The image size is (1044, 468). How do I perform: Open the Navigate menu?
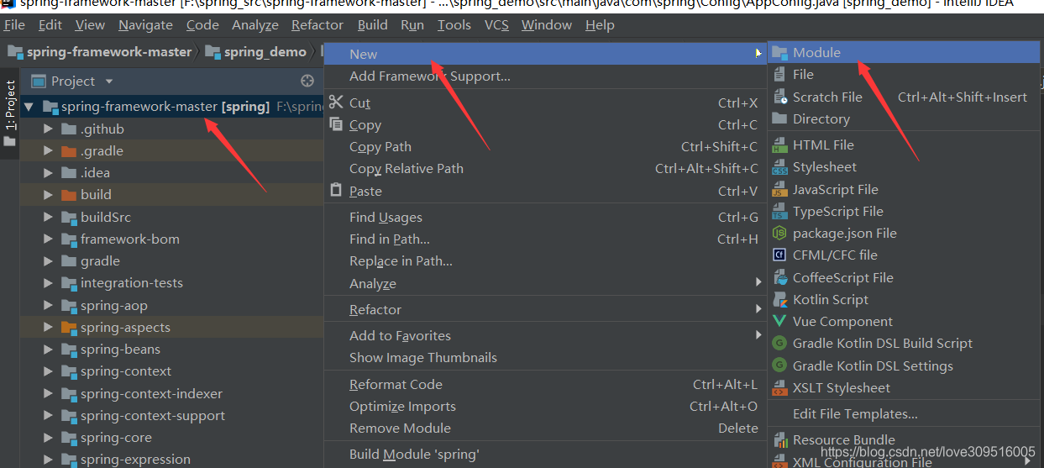(146, 25)
